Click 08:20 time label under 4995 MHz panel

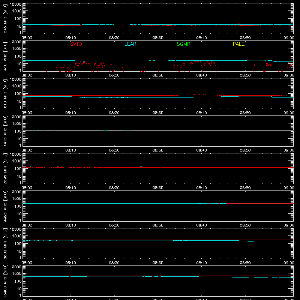[114, 225]
